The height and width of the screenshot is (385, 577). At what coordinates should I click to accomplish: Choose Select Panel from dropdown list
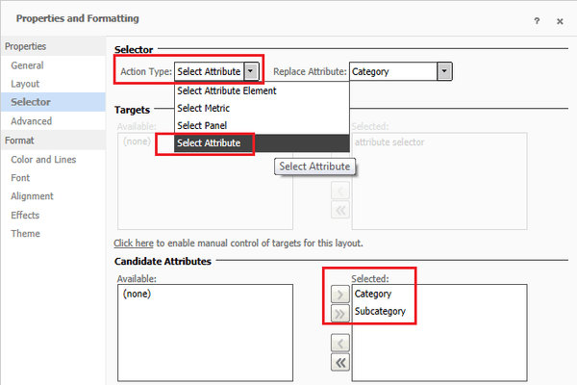pyautogui.click(x=262, y=125)
